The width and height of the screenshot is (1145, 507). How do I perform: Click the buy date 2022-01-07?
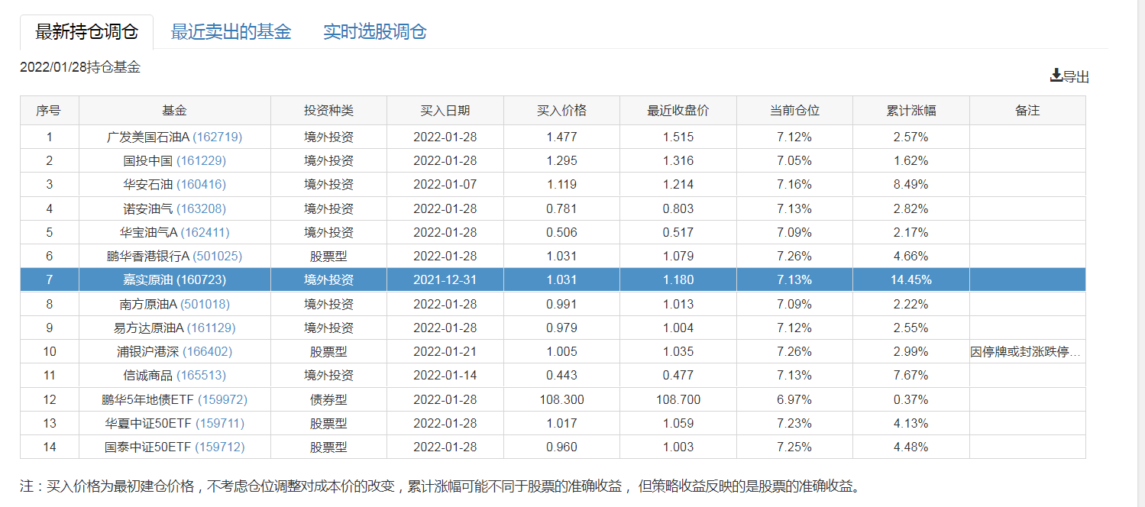(x=445, y=185)
